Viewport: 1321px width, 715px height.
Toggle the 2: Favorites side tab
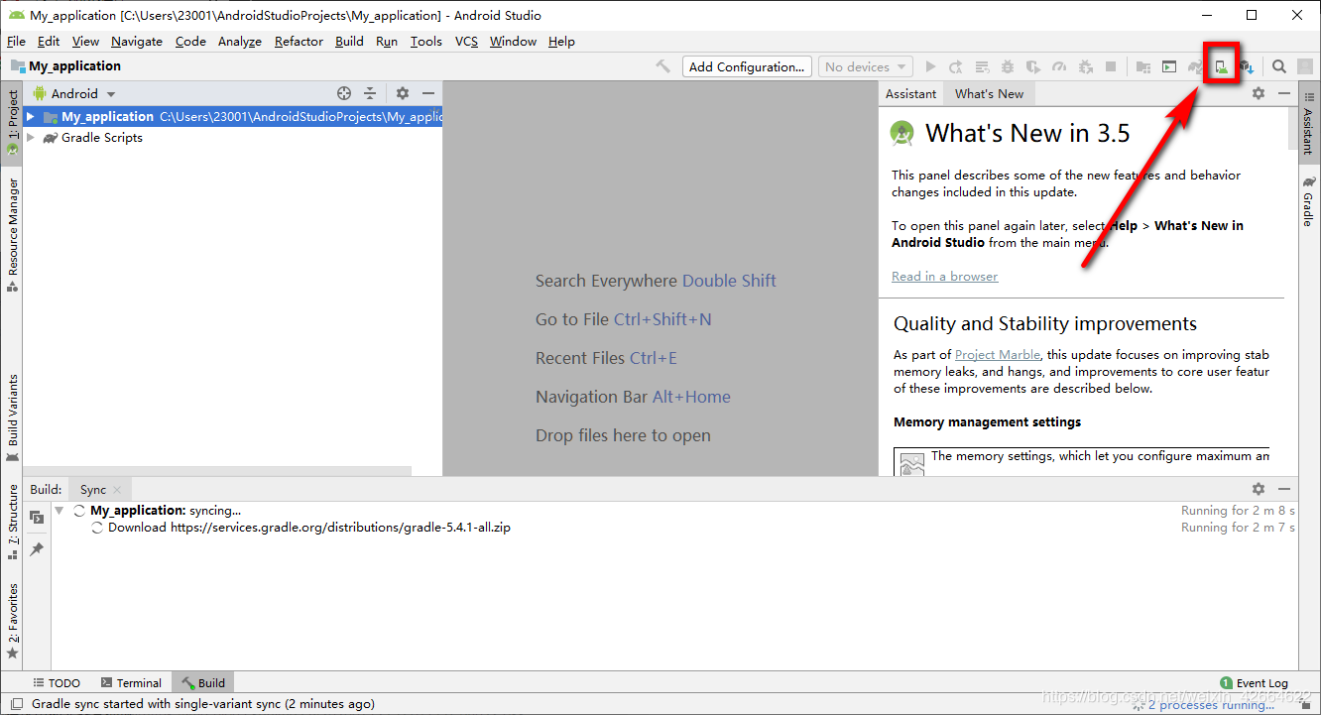coord(12,621)
